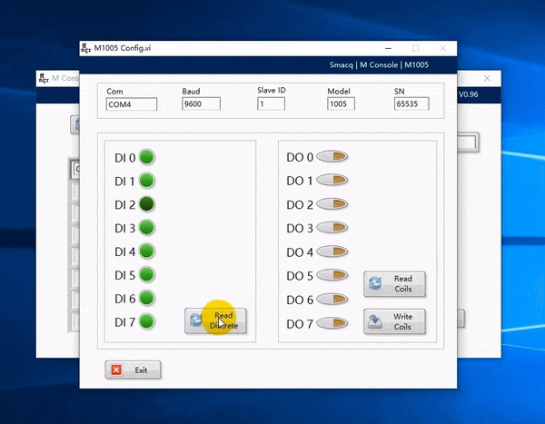545x424 pixels.
Task: Click the DI 5 LED indicator
Action: (x=146, y=274)
